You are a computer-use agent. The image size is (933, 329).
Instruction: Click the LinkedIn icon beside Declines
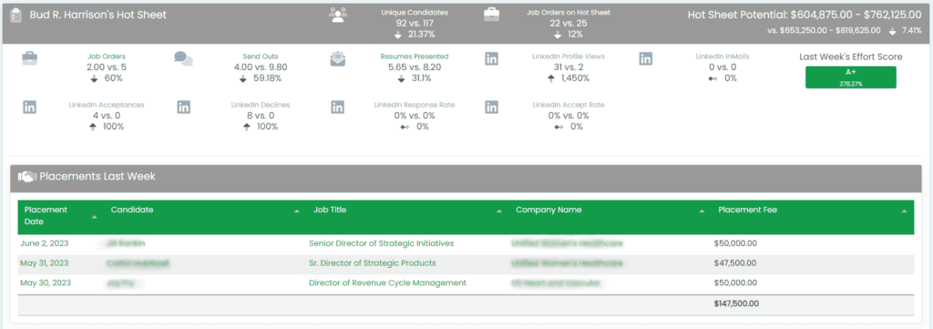tap(184, 108)
